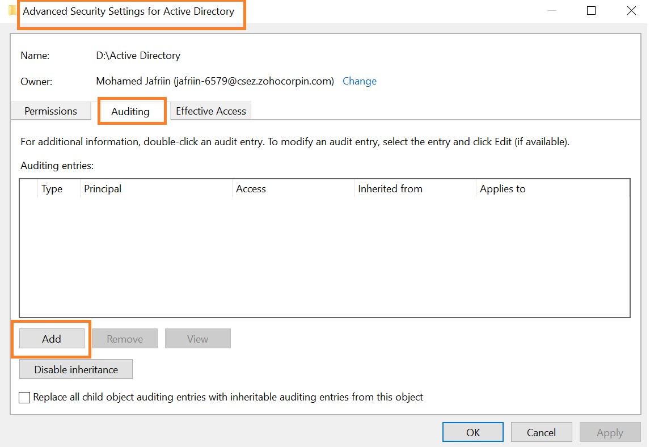Select the Access column header

pyautogui.click(x=251, y=188)
